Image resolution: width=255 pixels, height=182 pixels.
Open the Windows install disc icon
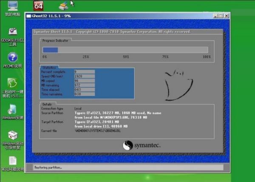(13, 109)
